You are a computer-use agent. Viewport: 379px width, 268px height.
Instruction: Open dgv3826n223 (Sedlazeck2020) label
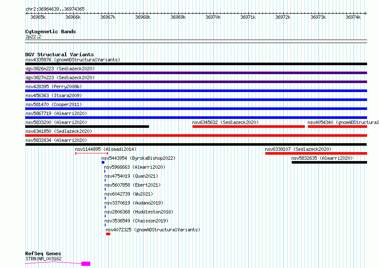point(60,69)
